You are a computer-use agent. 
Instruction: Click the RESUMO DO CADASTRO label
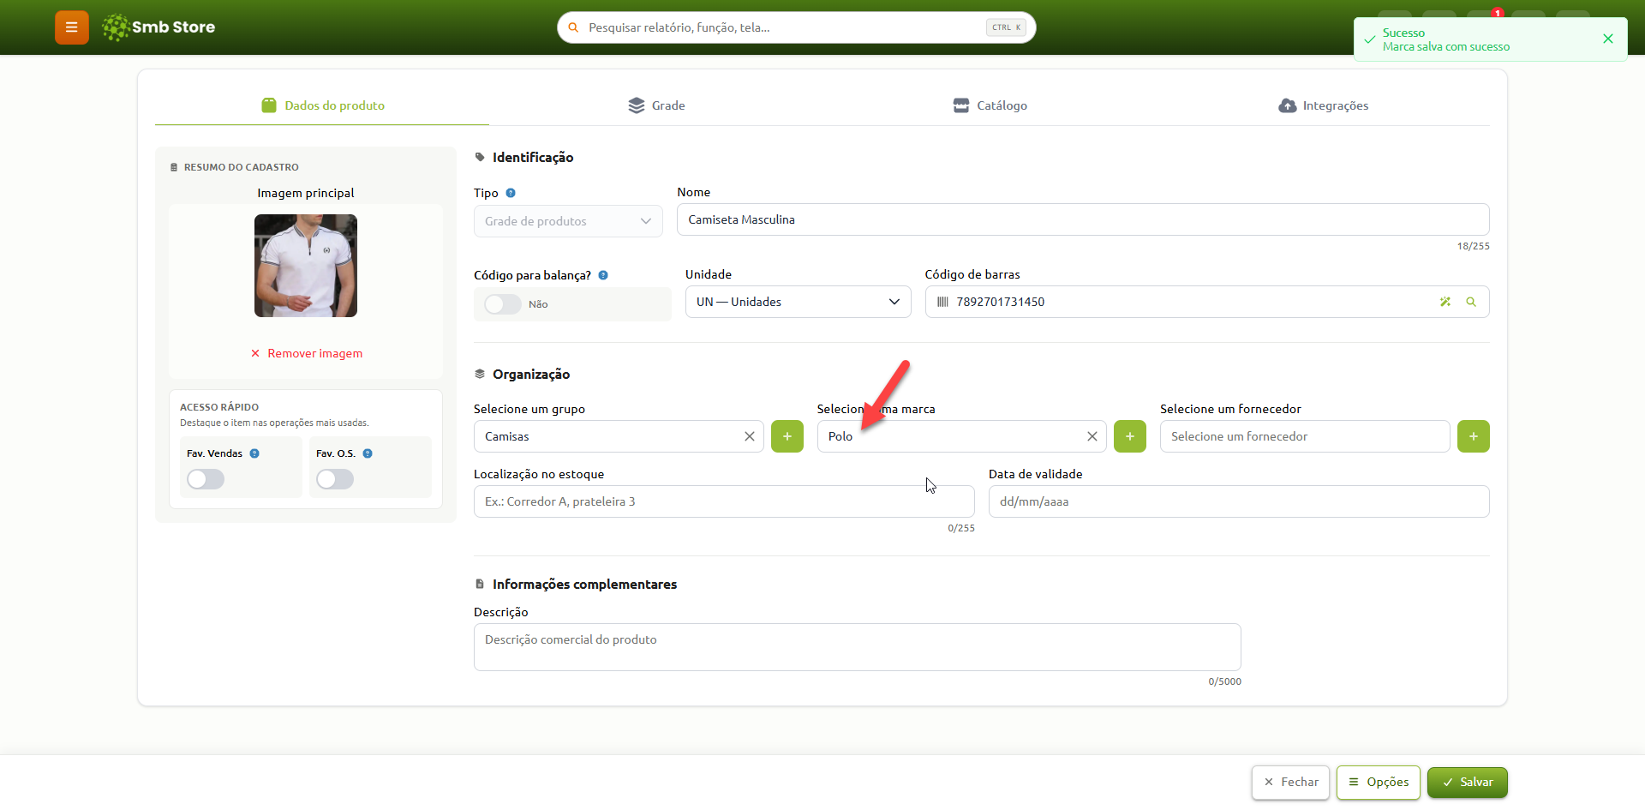(x=242, y=167)
